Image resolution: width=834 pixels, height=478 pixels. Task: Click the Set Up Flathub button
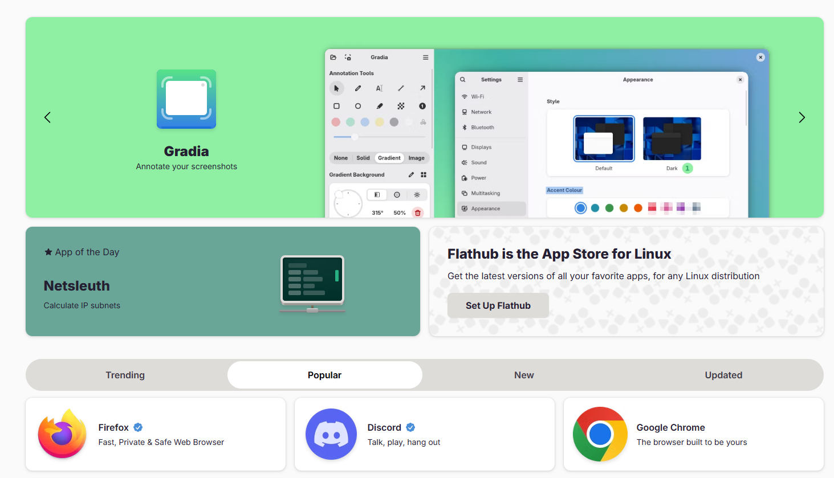click(x=498, y=305)
